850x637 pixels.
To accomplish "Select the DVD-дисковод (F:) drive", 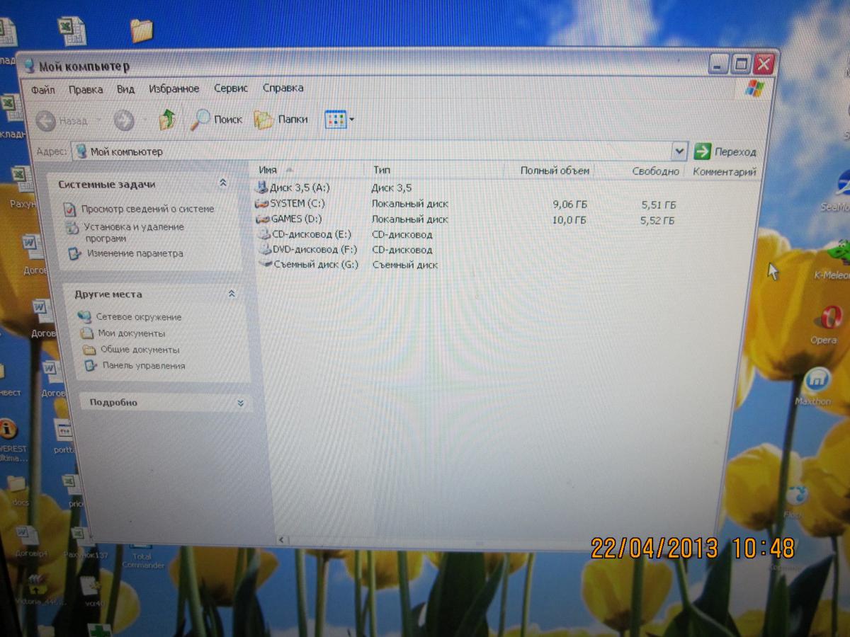I will [x=314, y=249].
